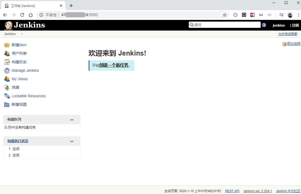Click the 查找 search field
Screen dimensions: 301x194
click(x=224, y=25)
